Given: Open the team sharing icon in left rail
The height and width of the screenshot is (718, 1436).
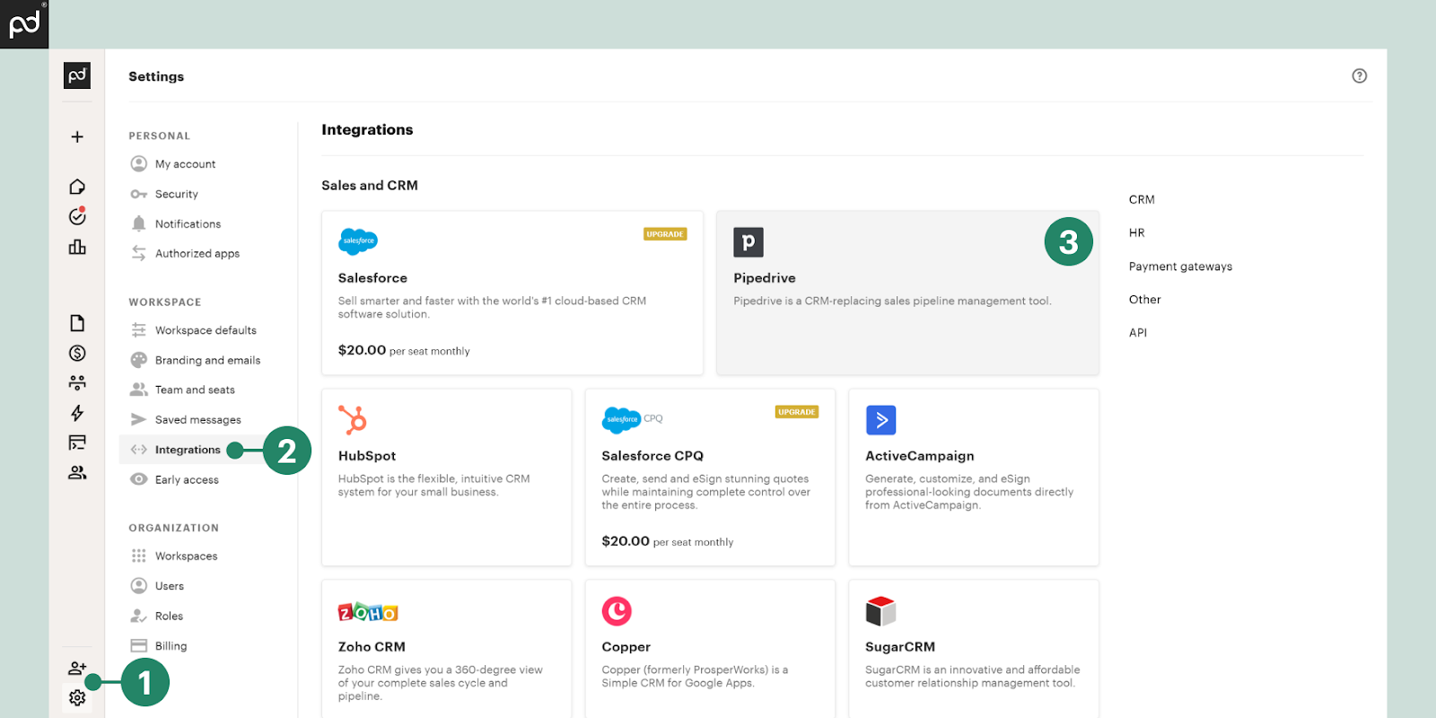Looking at the screenshot, I should point(77,383).
